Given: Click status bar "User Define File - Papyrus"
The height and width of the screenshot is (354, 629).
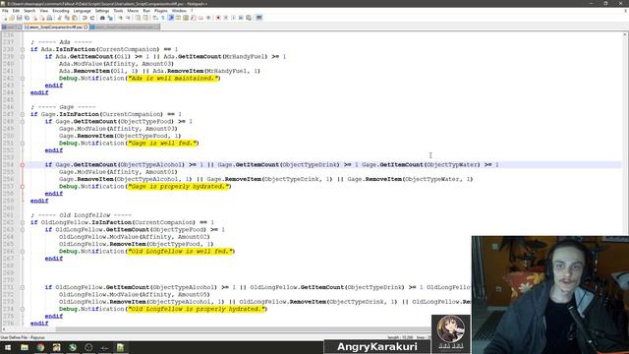Looking at the screenshot, I should (23, 337).
